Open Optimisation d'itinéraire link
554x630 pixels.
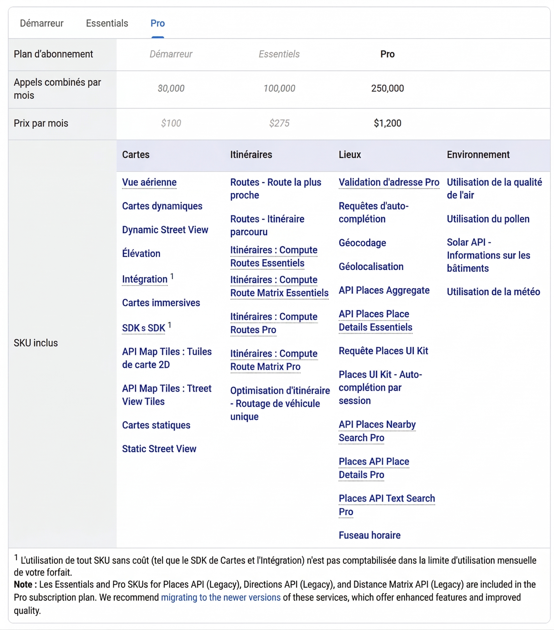click(280, 403)
